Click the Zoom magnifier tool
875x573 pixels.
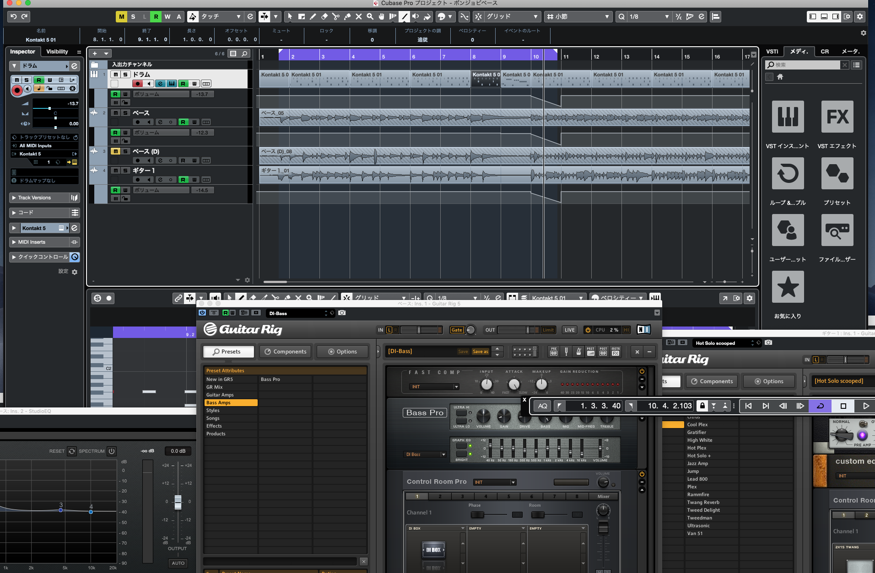click(x=370, y=17)
